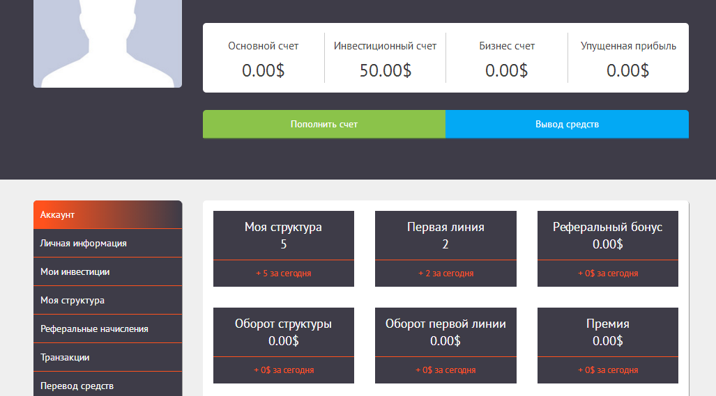Viewport: 716px width, 396px height.
Task: Select the Бизнес счет balance panel
Action: click(x=507, y=58)
